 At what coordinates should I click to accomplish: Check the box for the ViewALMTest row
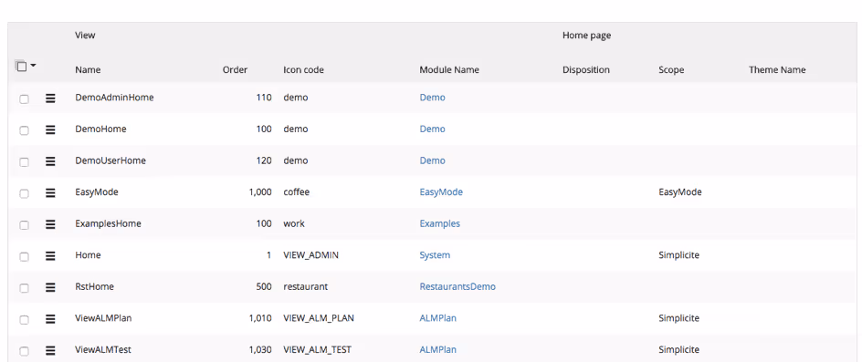[x=24, y=351]
